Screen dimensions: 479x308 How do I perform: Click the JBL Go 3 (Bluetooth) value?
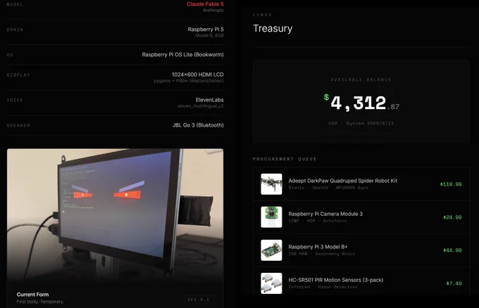[x=198, y=125]
